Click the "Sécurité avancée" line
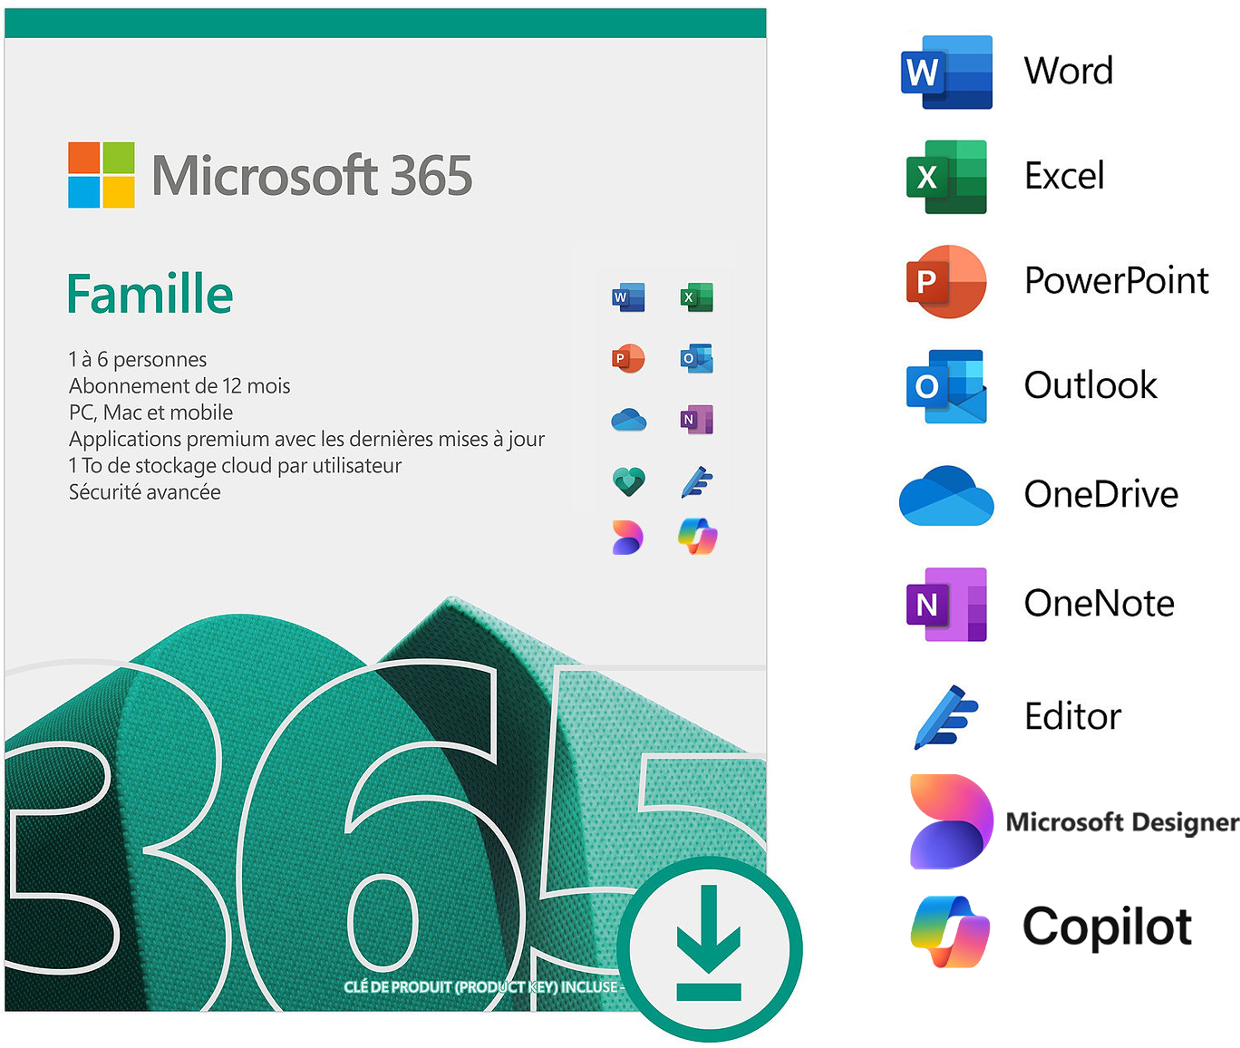This screenshot has width=1240, height=1048. (145, 492)
